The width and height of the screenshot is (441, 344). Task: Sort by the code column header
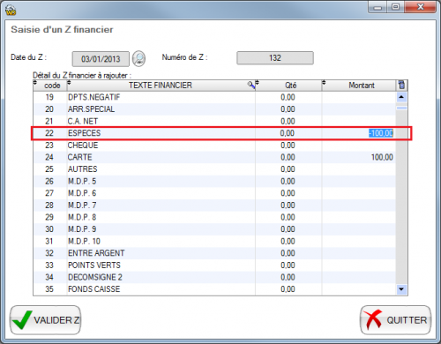[x=52, y=86]
